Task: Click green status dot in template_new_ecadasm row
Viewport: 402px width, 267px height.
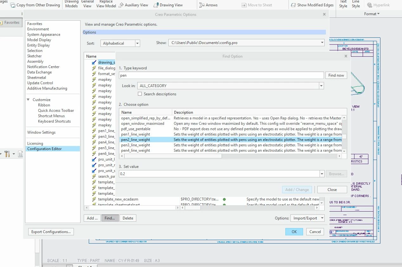Action: click(224, 199)
